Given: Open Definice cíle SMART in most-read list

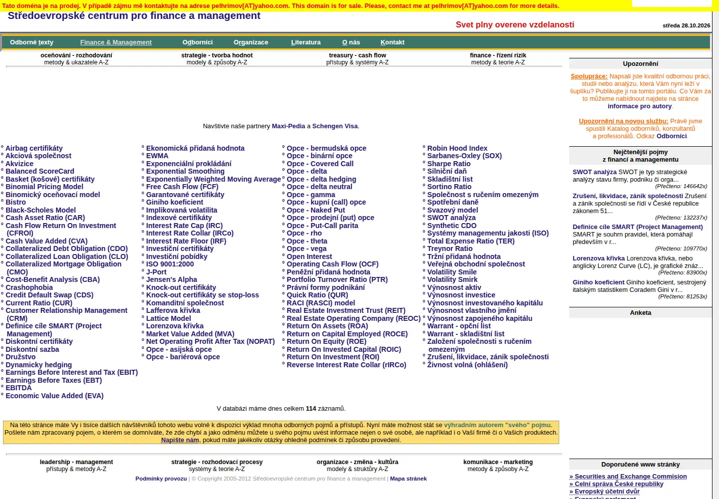Looking at the screenshot, I should [x=638, y=227].
